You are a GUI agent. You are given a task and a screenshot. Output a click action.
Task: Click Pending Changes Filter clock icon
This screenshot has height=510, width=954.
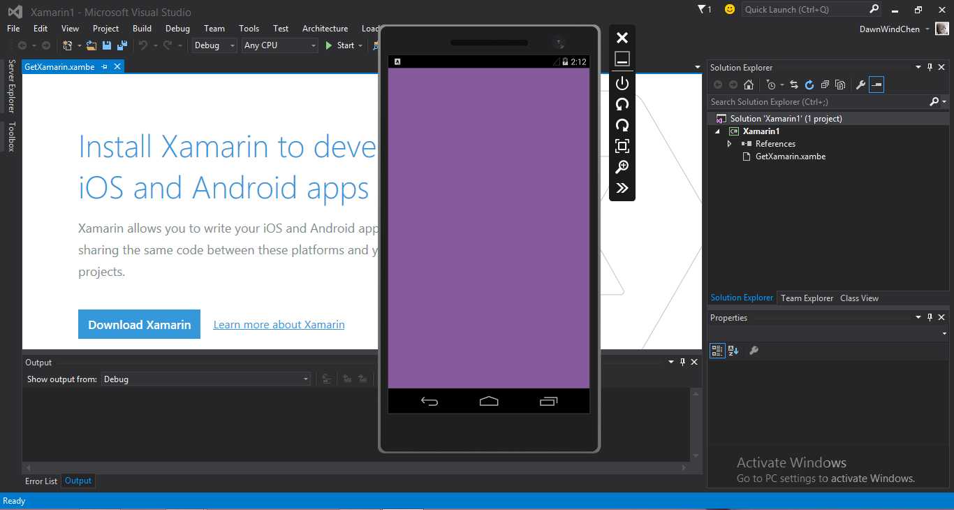point(771,85)
